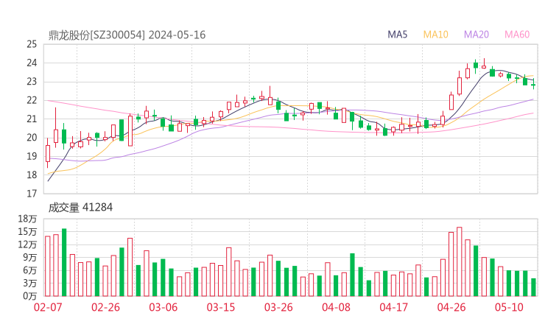Click the price axis label 23

tap(32, 82)
